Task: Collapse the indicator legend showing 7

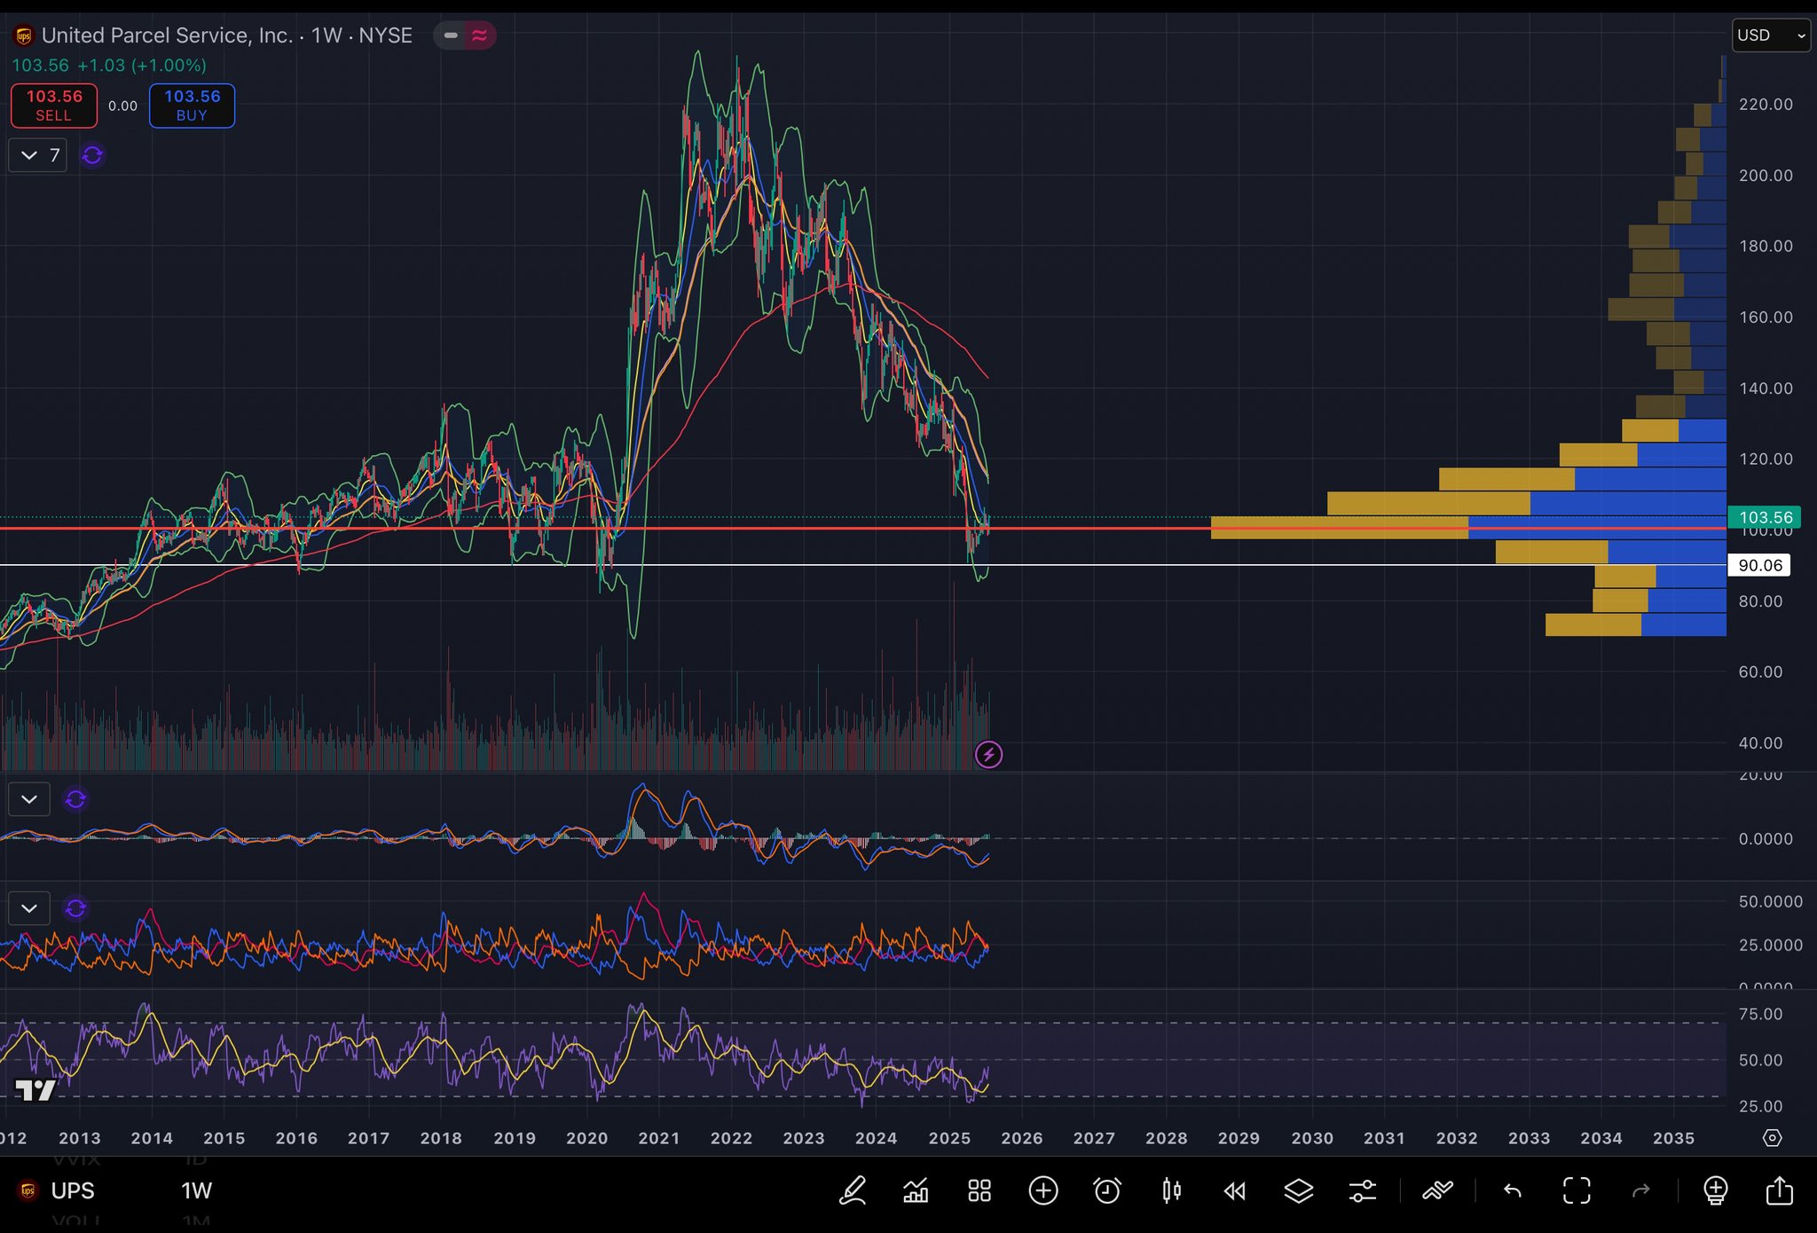Action: coord(29,155)
